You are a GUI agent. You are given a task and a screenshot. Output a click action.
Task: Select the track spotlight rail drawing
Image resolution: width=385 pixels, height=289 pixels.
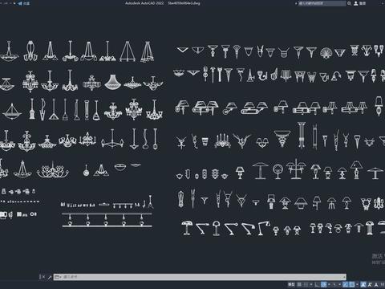107,220
